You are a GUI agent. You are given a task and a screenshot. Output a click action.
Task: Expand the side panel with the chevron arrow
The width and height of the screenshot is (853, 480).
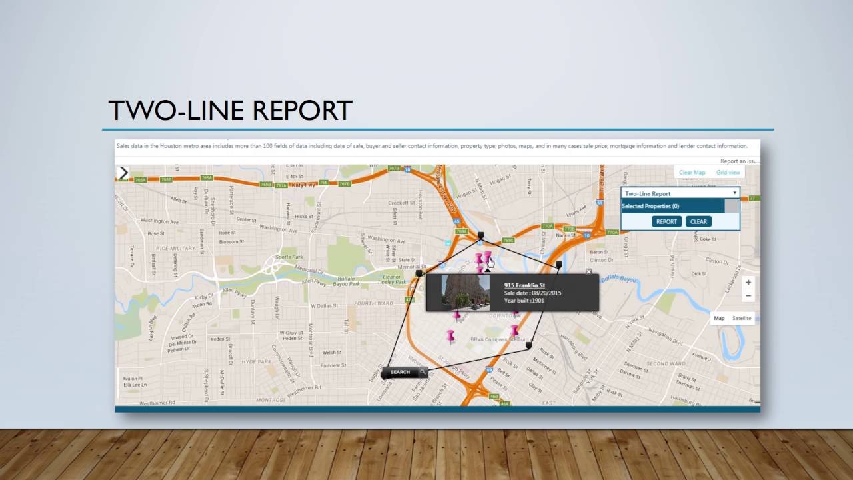123,173
